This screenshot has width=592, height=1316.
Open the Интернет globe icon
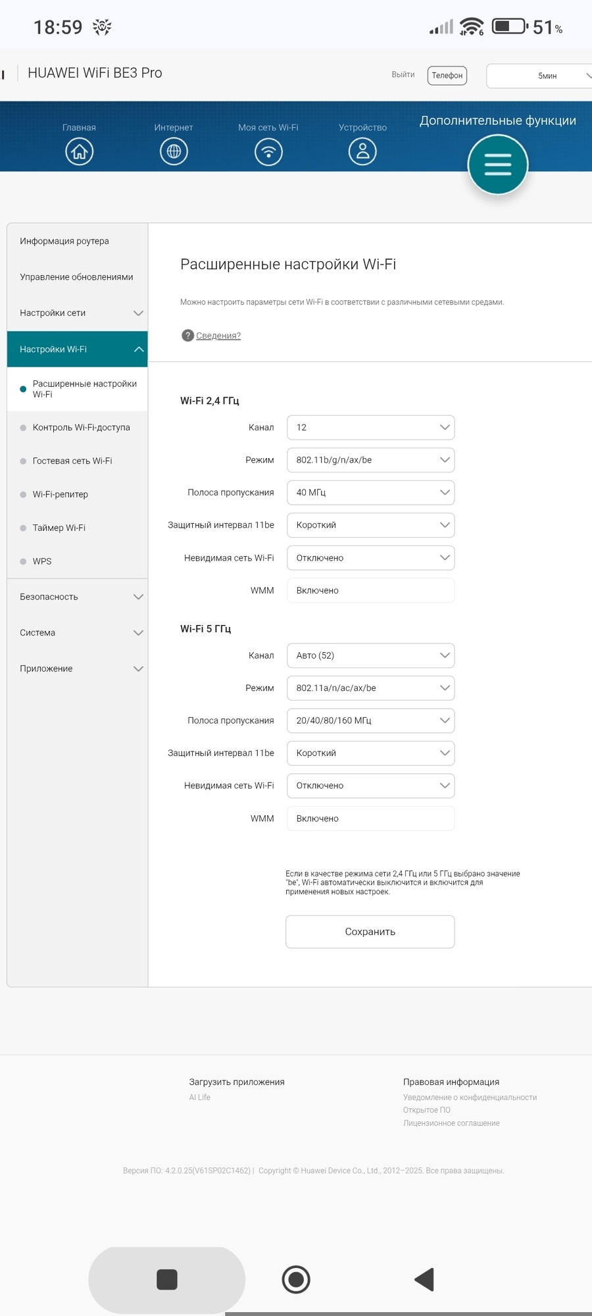[174, 152]
